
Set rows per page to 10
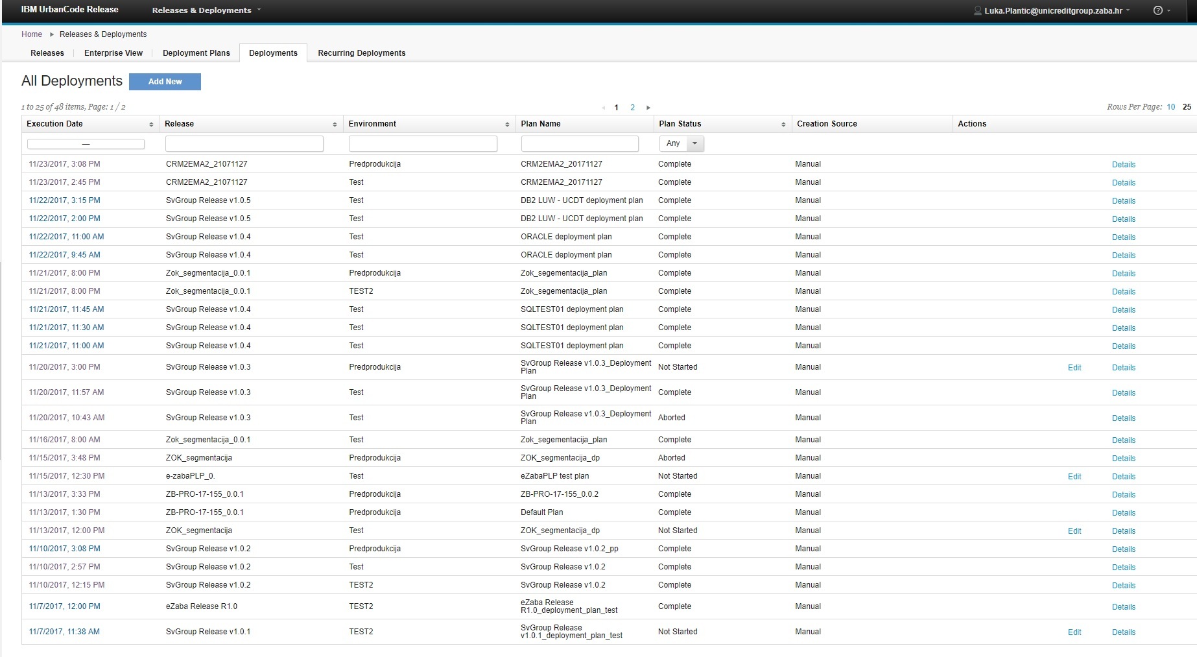(1170, 107)
